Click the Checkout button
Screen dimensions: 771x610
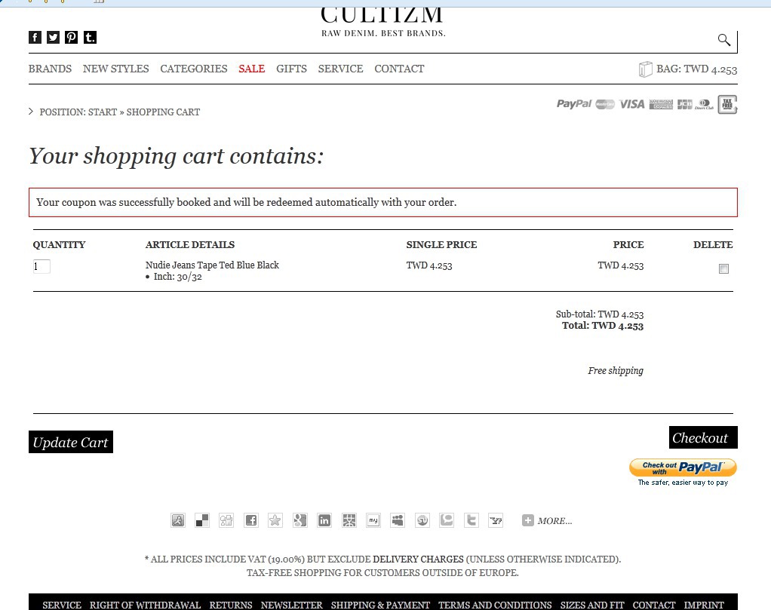[703, 437]
